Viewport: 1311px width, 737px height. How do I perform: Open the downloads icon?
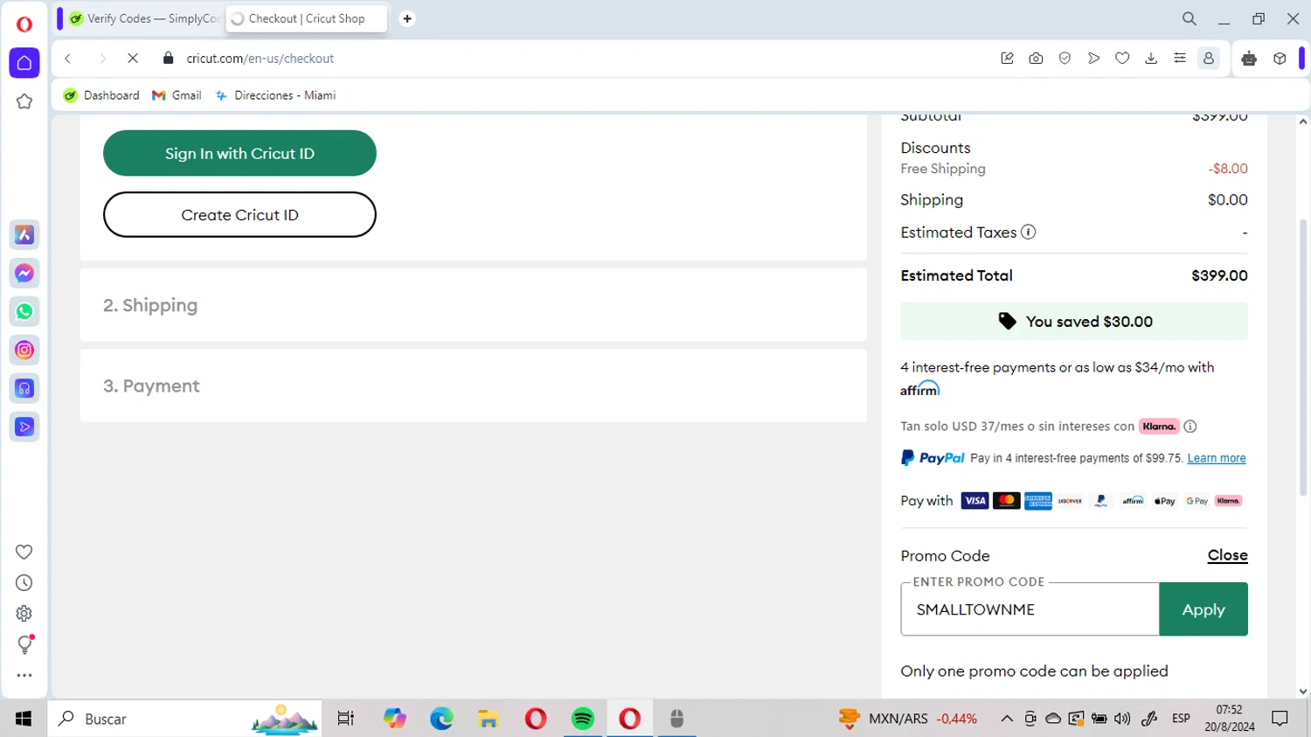1151,59
